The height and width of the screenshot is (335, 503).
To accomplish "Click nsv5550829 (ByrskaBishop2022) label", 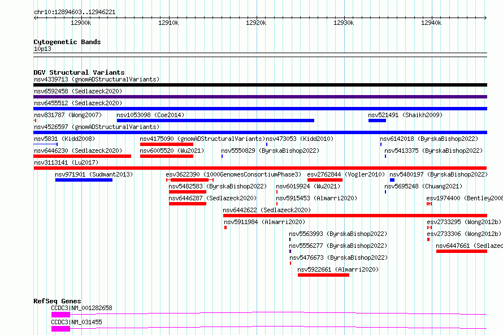I will (x=270, y=151).
